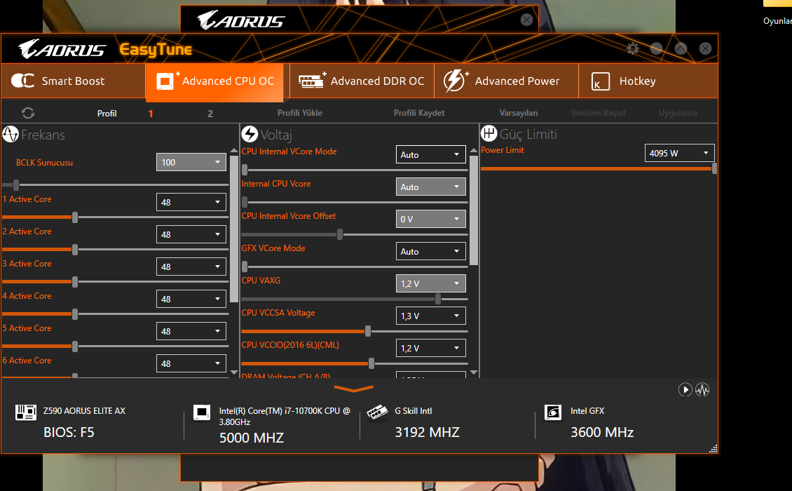The image size is (792, 491).
Task: Click Varsayılan to restore defaults
Action: point(518,113)
